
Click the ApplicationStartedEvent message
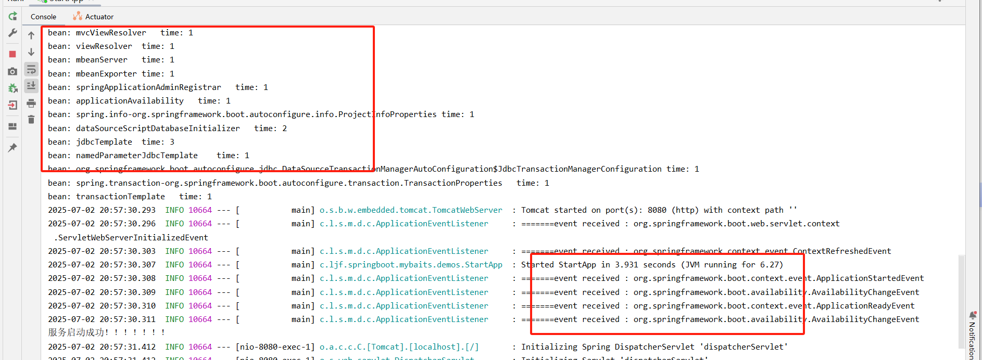click(x=723, y=278)
